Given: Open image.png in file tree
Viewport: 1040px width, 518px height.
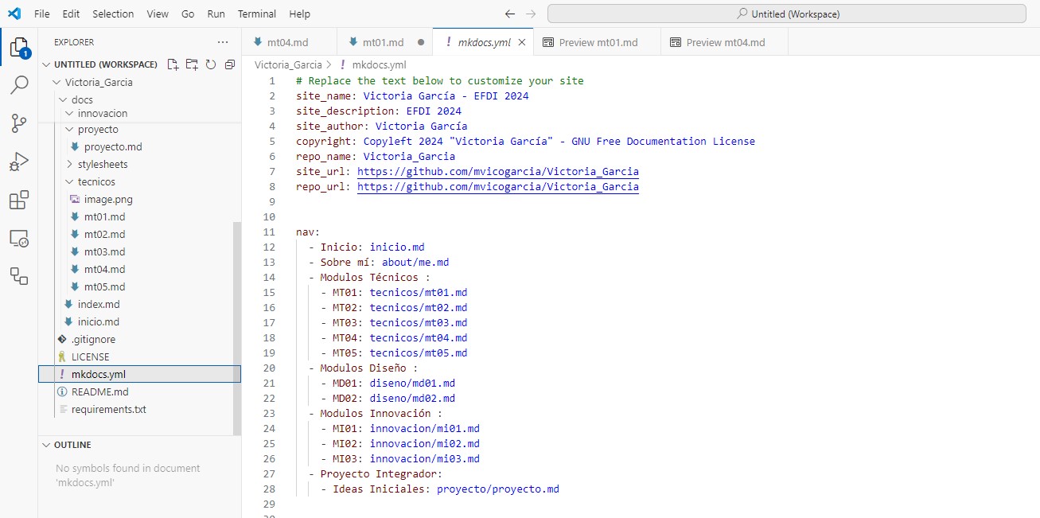Looking at the screenshot, I should click(x=108, y=199).
